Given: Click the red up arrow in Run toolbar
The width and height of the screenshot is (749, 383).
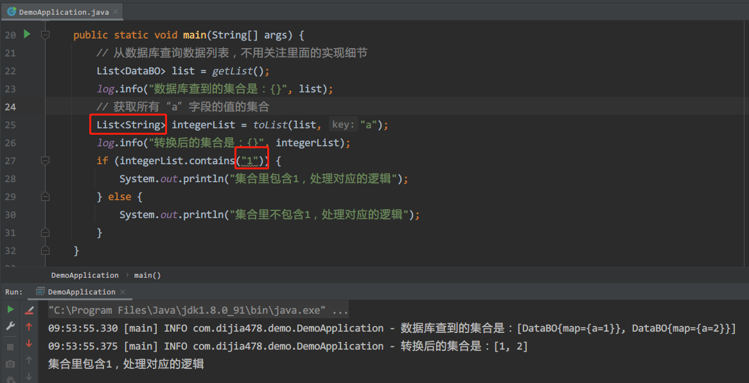Looking at the screenshot, I should (29, 327).
